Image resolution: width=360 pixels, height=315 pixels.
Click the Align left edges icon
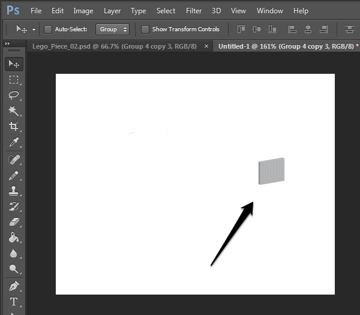[292, 29]
